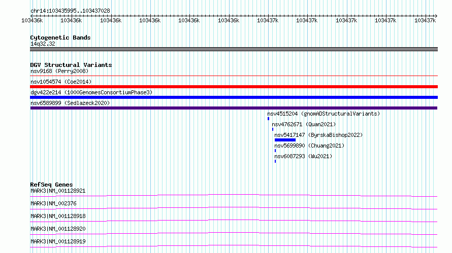This screenshot has width=452, height=253.
Task: Open variant nsv6589899 (Sedlazeck2020) label
Action: click(70, 103)
